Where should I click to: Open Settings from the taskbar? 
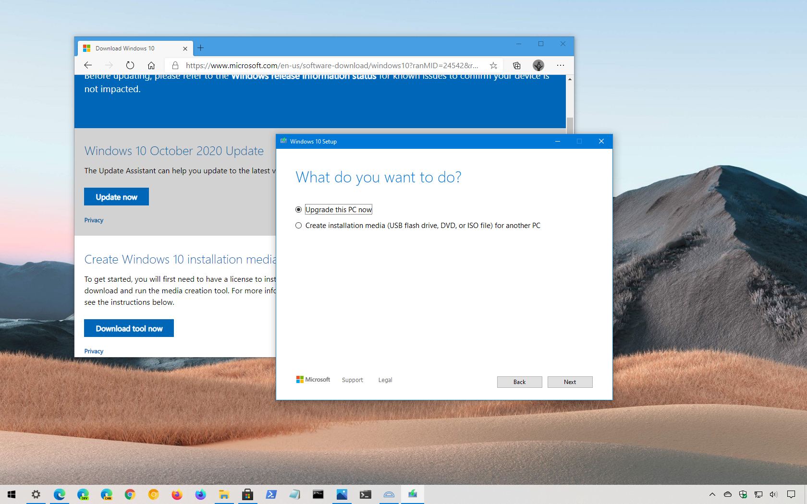pos(36,494)
